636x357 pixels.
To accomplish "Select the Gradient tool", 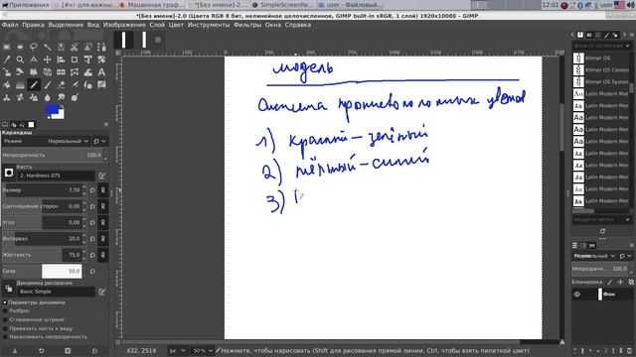I will (x=20, y=85).
